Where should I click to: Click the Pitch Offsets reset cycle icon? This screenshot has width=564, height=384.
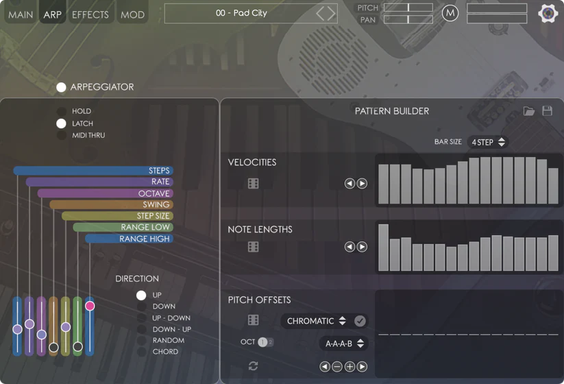tap(254, 366)
